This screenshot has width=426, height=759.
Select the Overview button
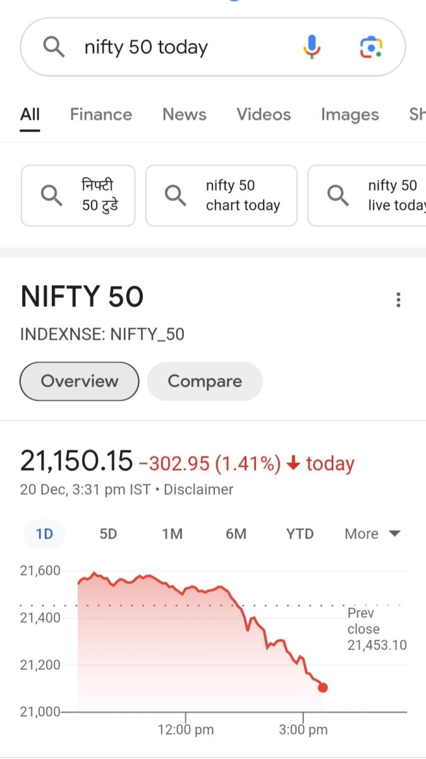point(80,381)
